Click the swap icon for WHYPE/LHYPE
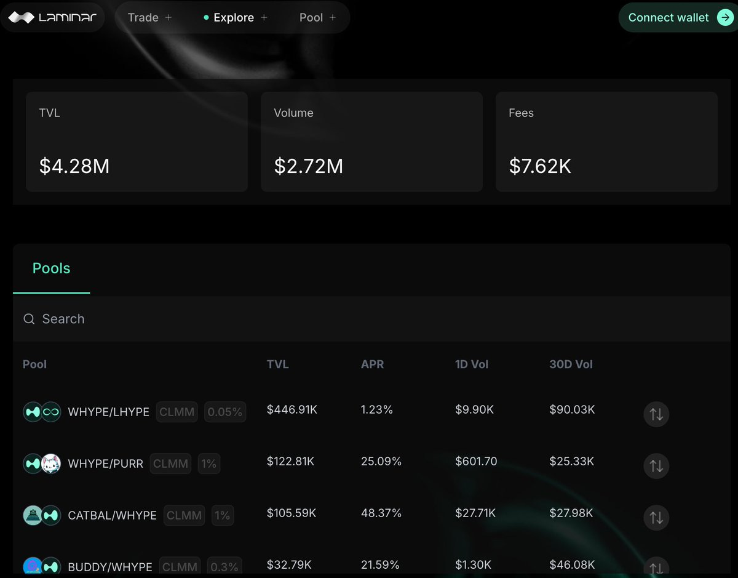This screenshot has height=578, width=738. [656, 414]
